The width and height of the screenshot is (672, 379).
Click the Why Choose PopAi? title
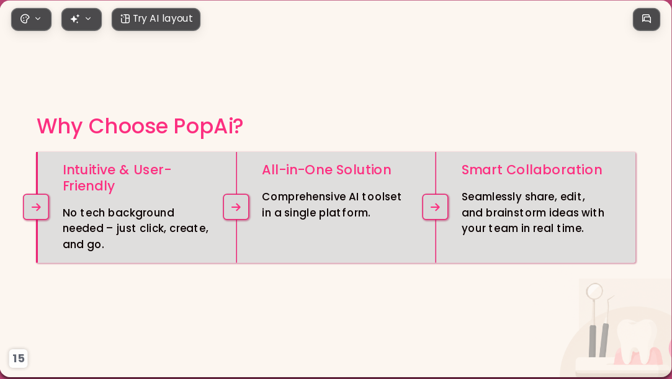point(140,127)
